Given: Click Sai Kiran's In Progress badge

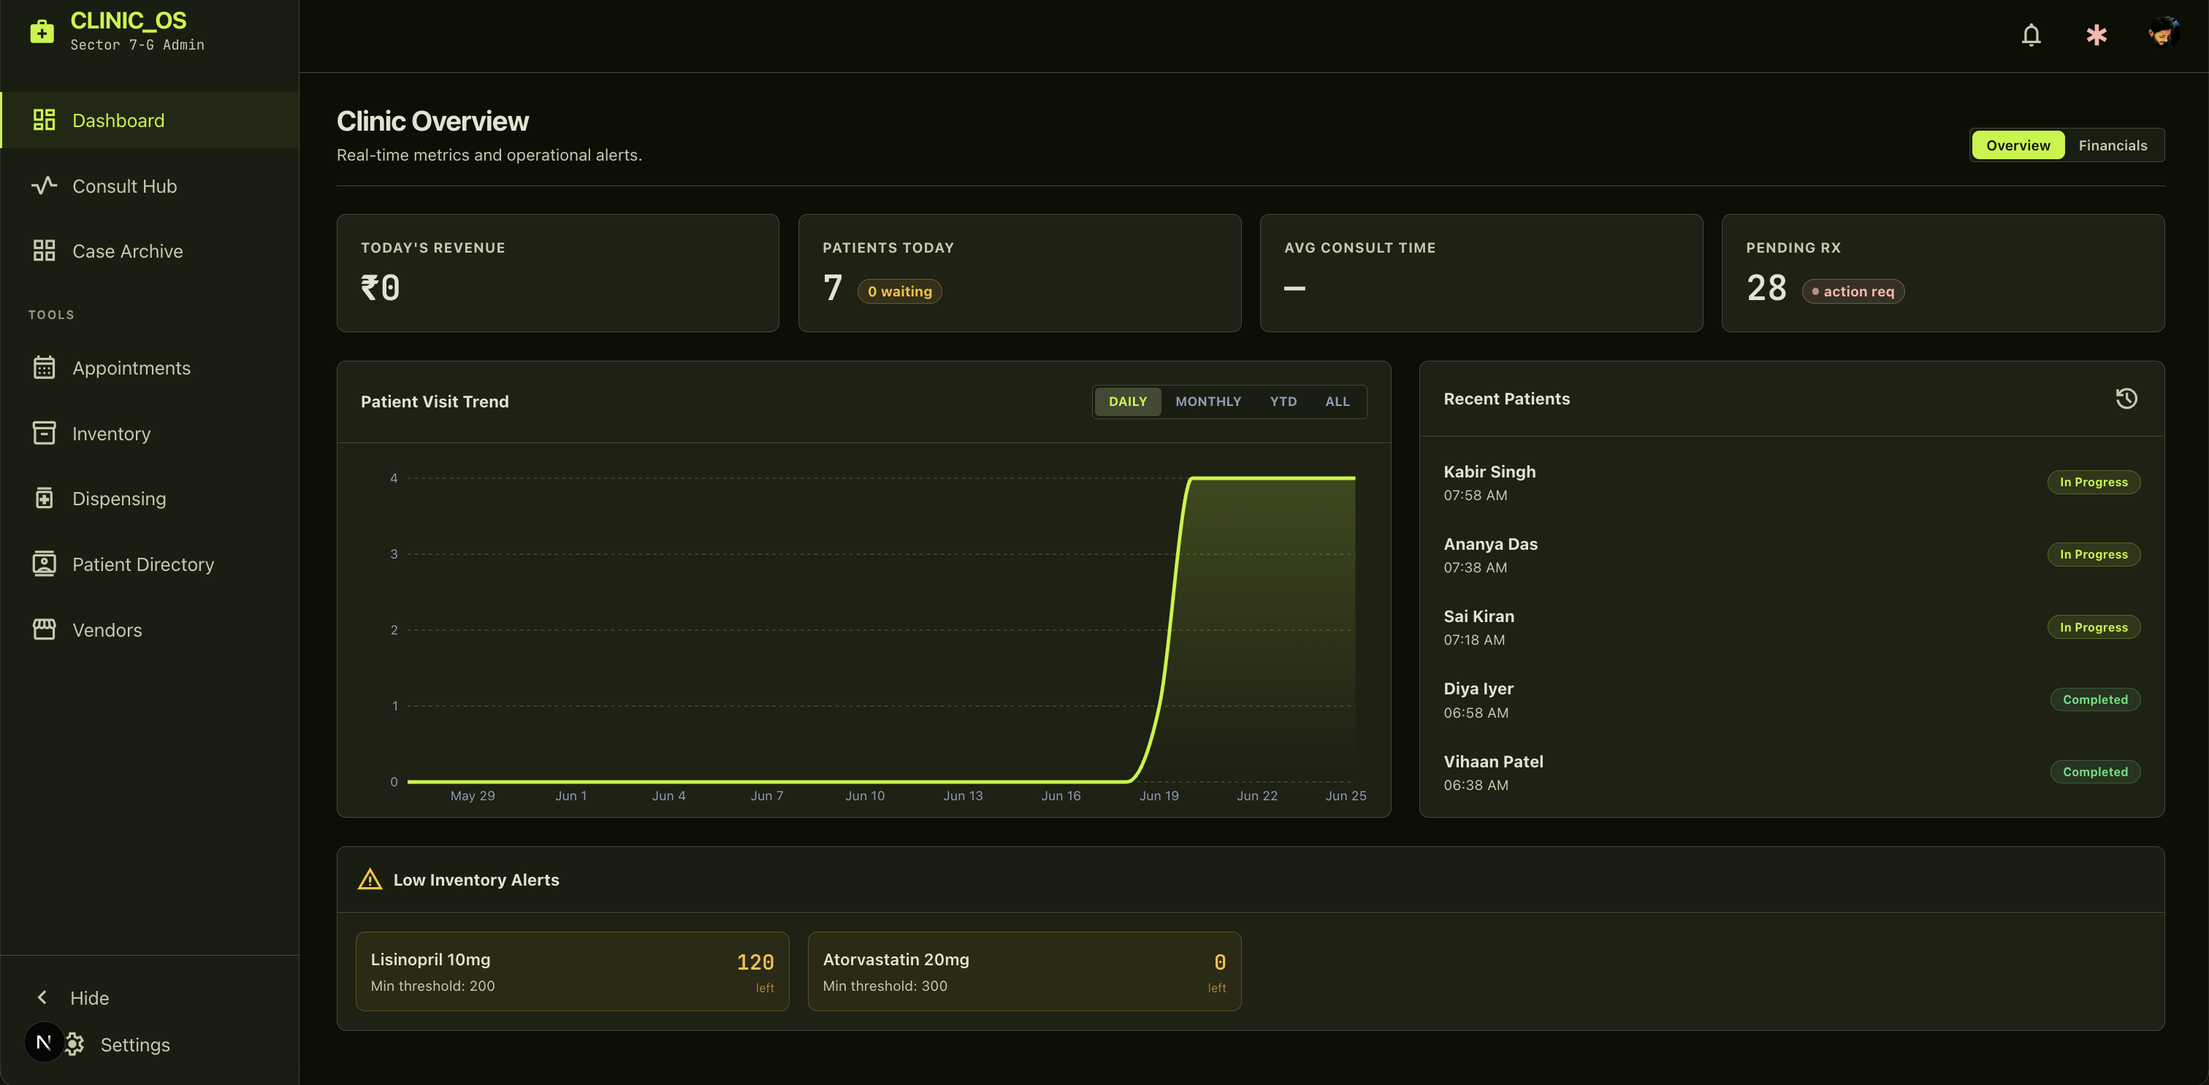Looking at the screenshot, I should pos(2094,626).
